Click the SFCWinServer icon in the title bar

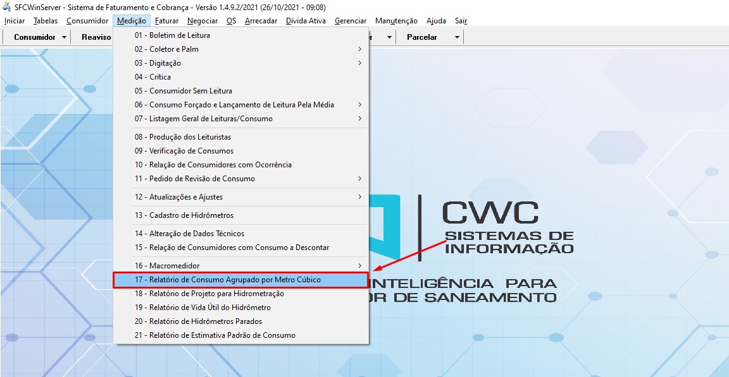8,7
